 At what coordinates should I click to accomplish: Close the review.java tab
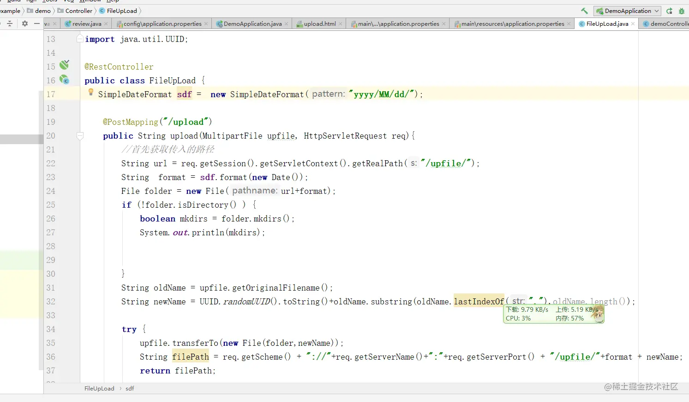click(x=106, y=24)
